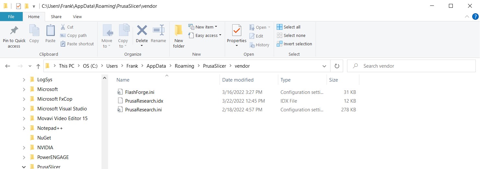
Task: Select PowerENGAGE folder in tree
Action: point(53,157)
